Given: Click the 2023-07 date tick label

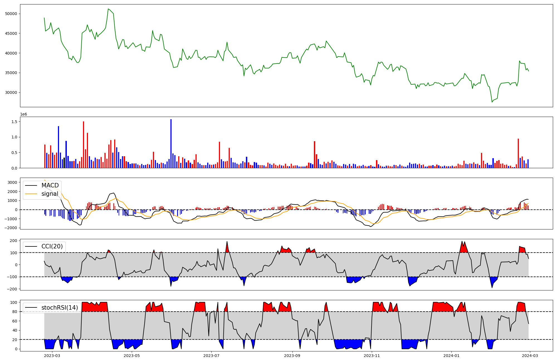Looking at the screenshot, I should 211,356.
